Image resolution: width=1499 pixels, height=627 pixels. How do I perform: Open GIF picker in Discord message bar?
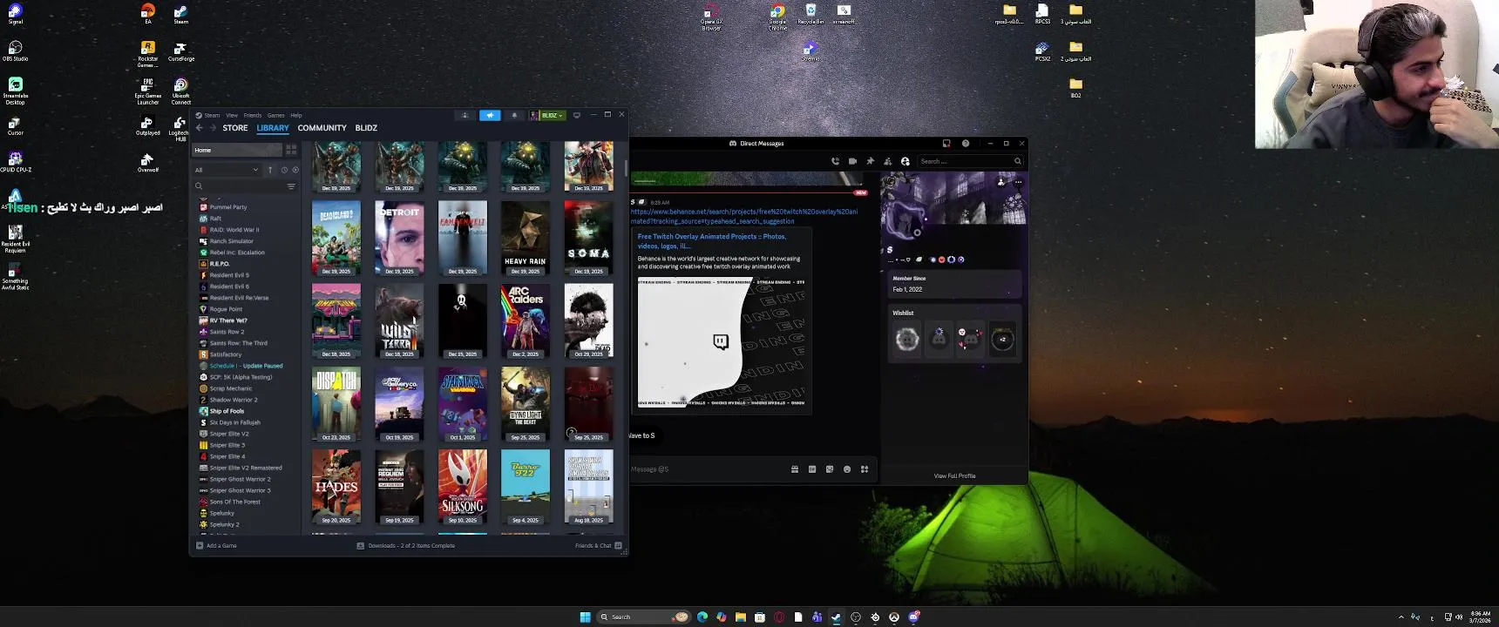(x=812, y=469)
